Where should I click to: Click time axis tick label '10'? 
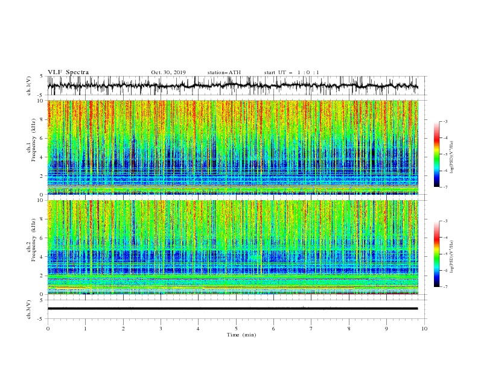click(424, 329)
